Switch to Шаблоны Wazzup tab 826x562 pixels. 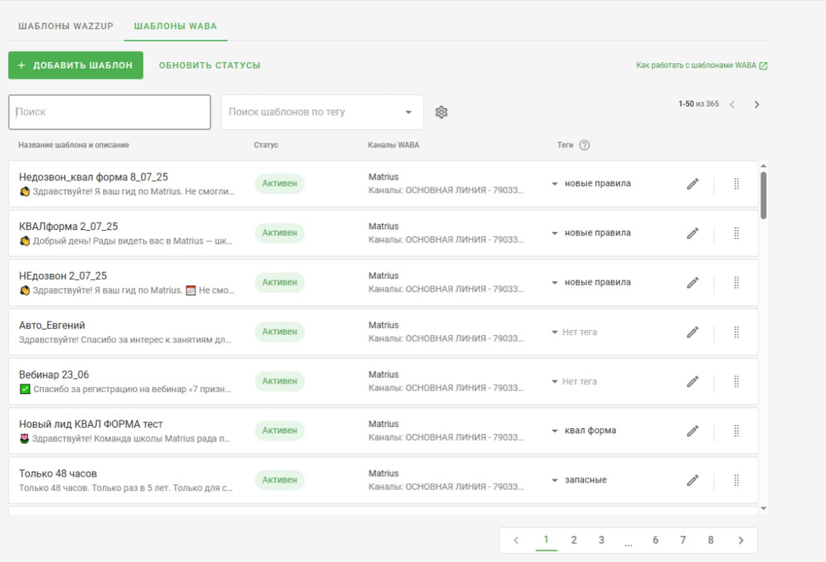point(65,26)
